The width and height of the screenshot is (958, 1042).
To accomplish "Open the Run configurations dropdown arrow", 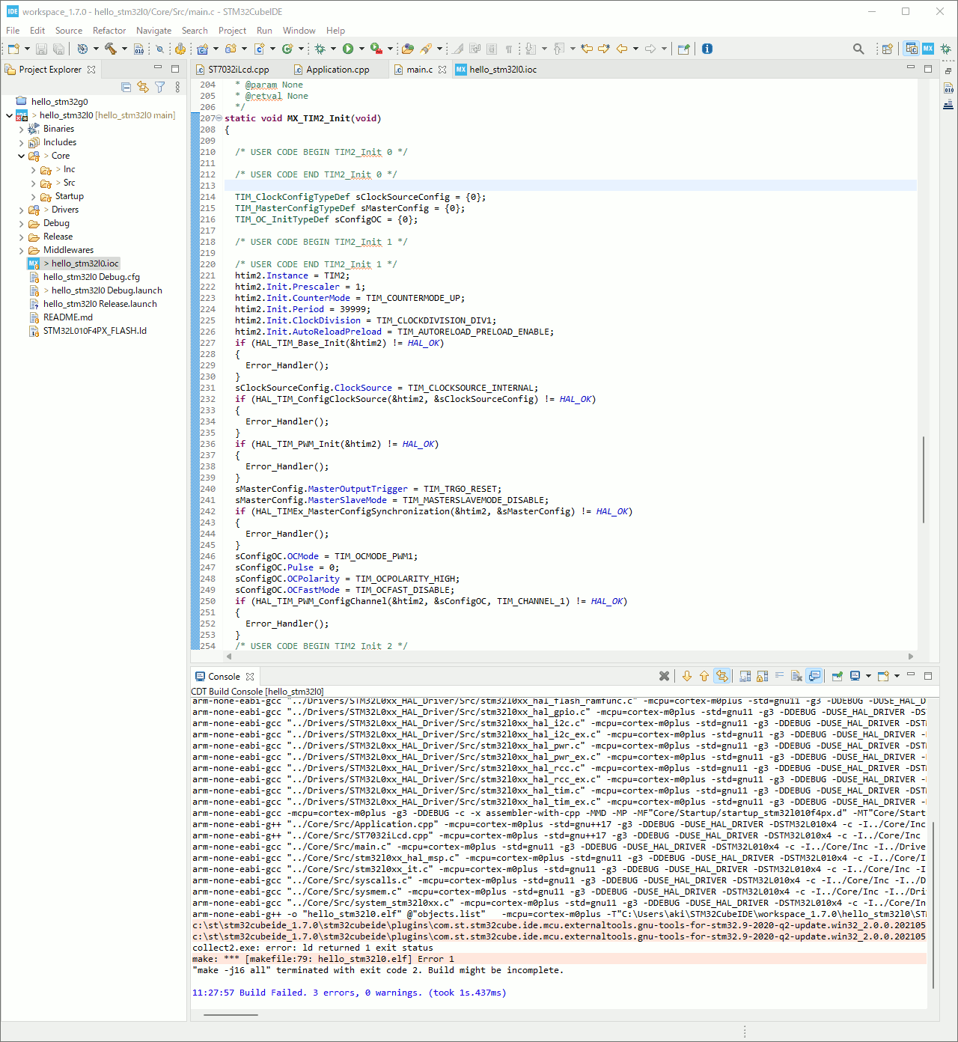I will click(x=361, y=49).
